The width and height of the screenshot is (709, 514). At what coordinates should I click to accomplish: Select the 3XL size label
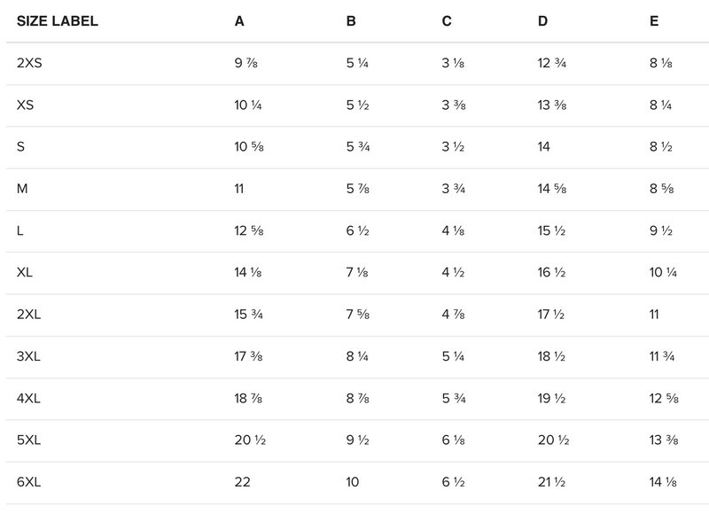pyautogui.click(x=28, y=356)
